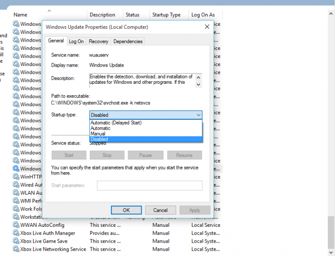The width and height of the screenshot is (335, 256).
Task: Click the Wired Au service gear icon
Action: [16, 185]
